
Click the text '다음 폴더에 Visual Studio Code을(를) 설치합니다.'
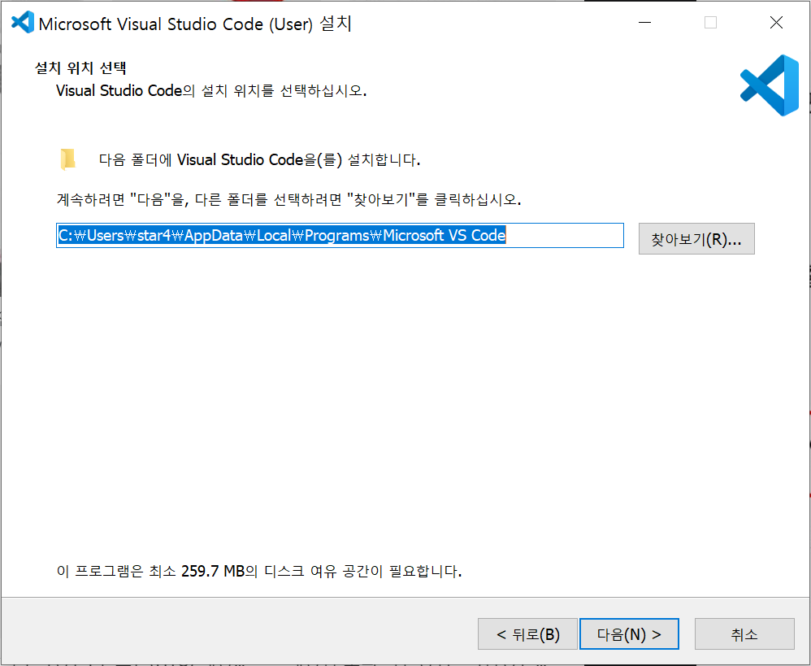(x=260, y=159)
